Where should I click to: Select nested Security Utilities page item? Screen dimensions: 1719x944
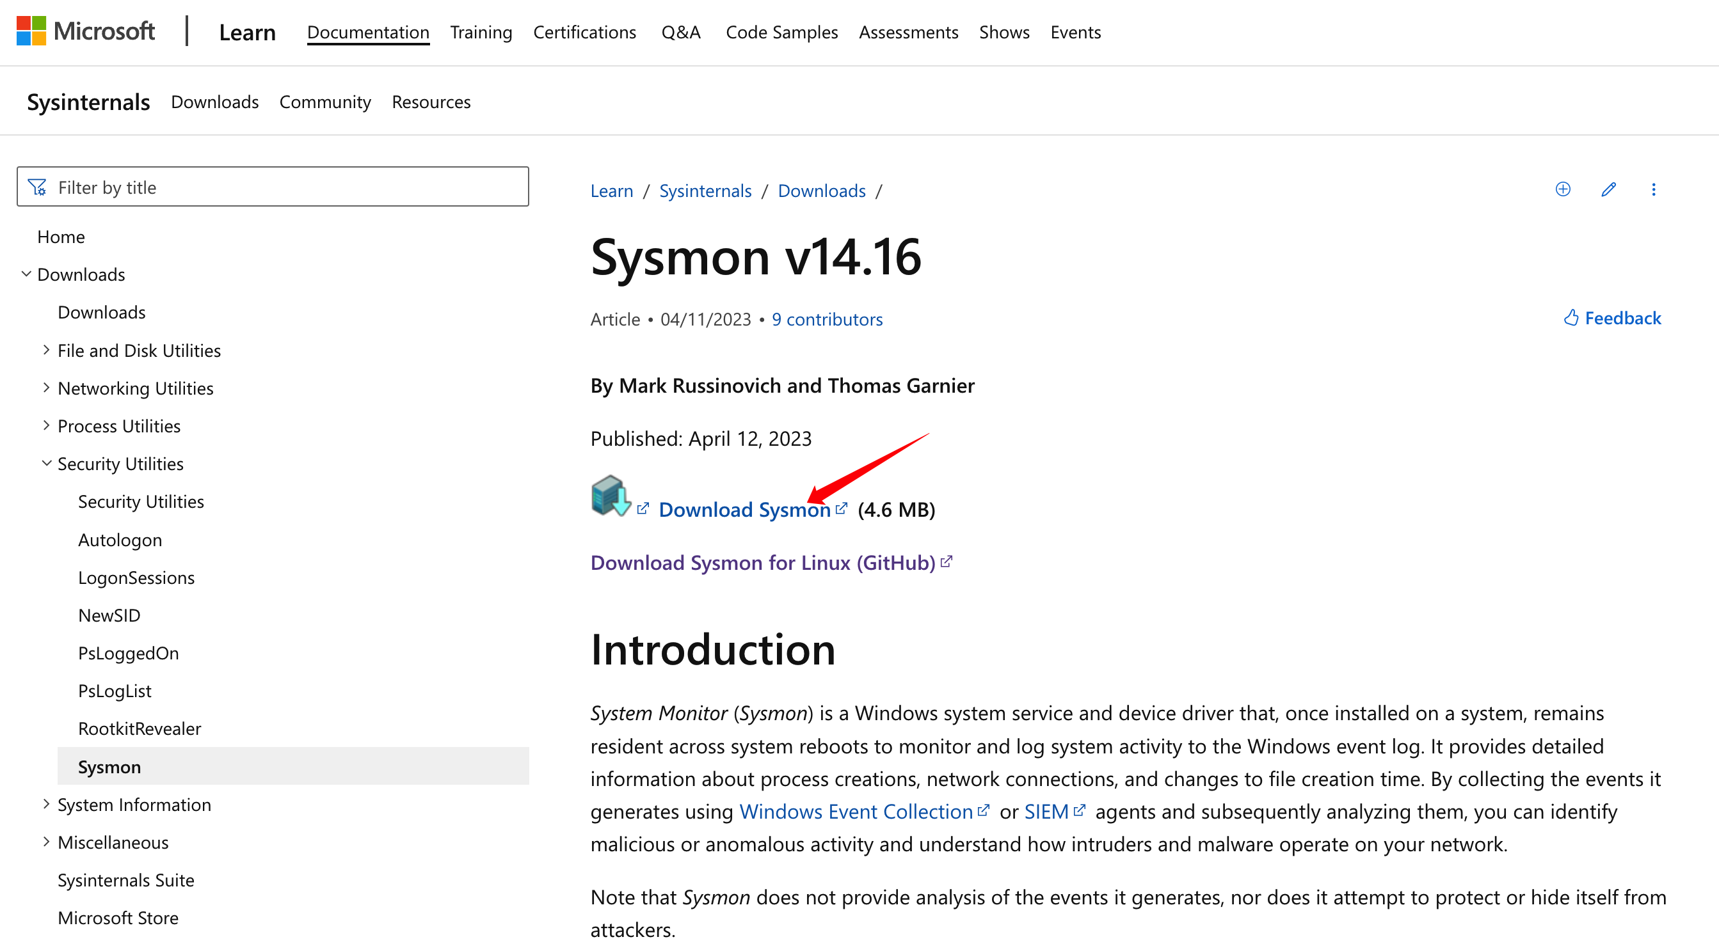141,501
